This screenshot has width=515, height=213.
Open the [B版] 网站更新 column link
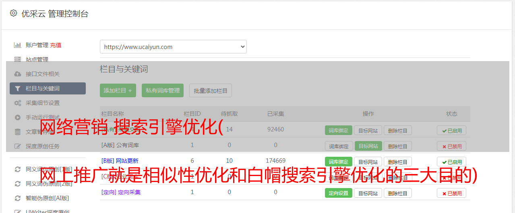pyautogui.click(x=120, y=161)
